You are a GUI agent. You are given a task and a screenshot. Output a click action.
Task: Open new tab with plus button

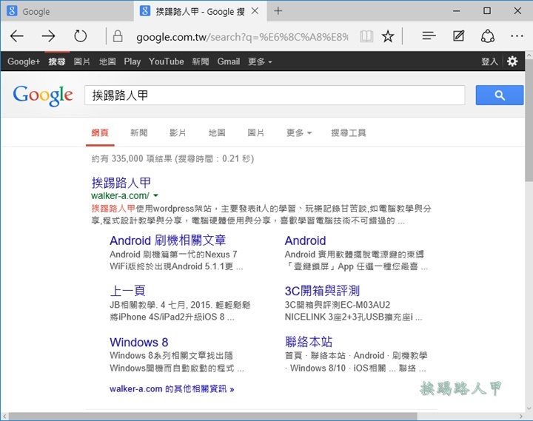click(x=278, y=11)
